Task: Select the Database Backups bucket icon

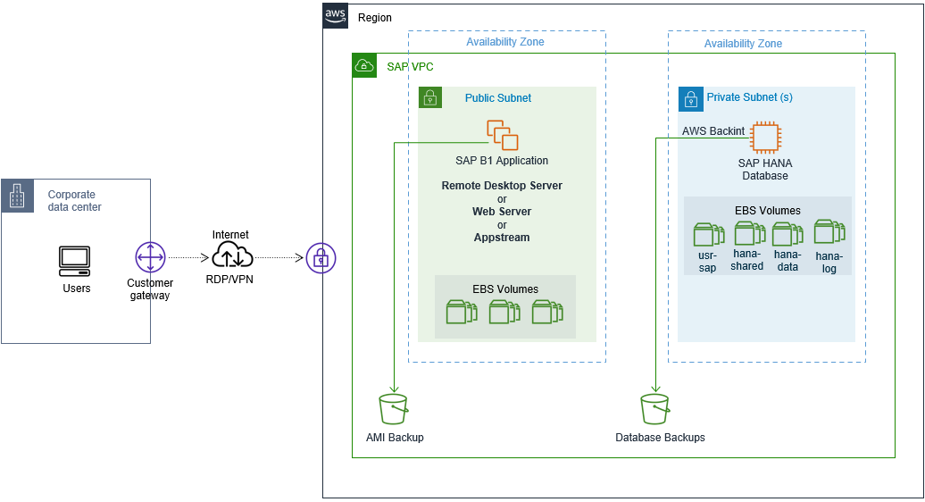Action: 654,409
